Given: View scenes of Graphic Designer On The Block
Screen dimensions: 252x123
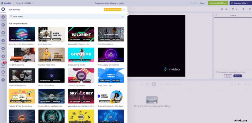Looking at the screenshot, I should coord(116,101).
